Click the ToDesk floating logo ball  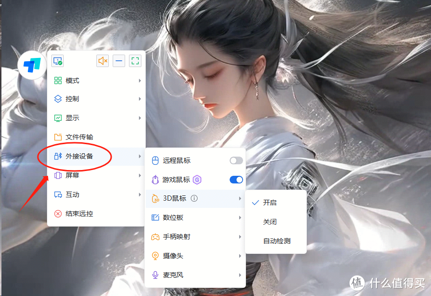click(x=32, y=65)
